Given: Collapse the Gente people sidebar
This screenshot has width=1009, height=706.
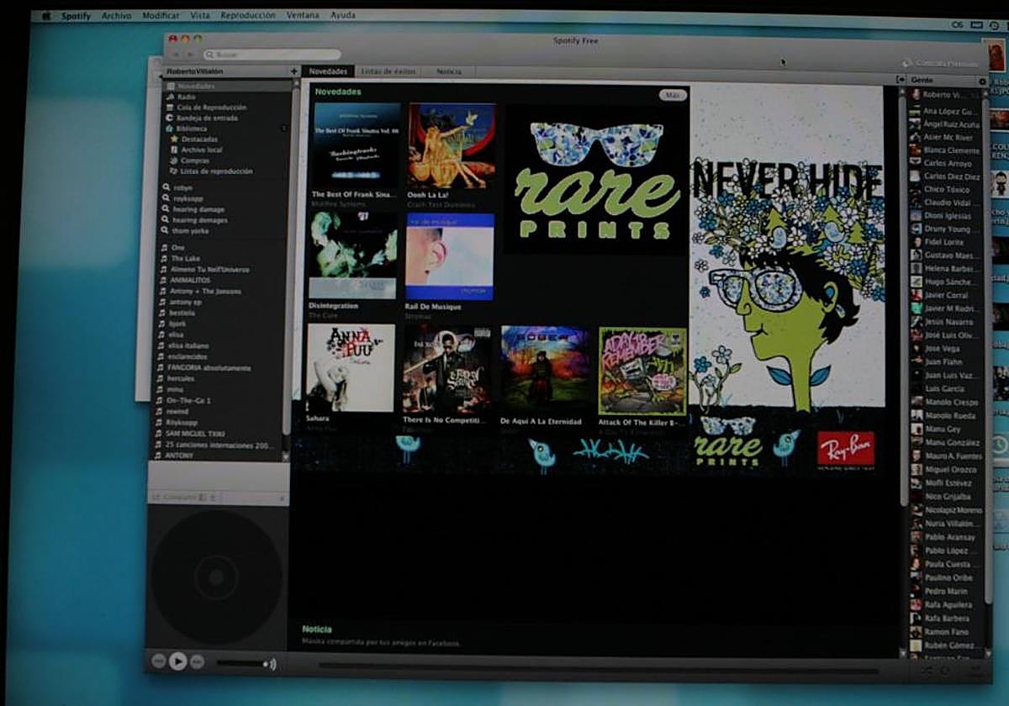Looking at the screenshot, I should pos(901,80).
